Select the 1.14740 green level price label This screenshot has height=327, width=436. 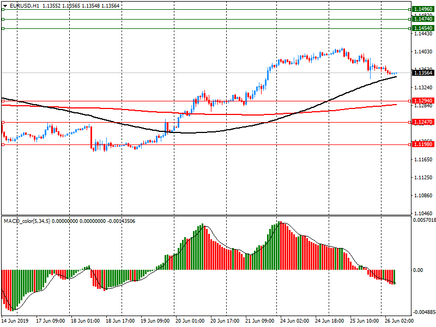pos(423,19)
